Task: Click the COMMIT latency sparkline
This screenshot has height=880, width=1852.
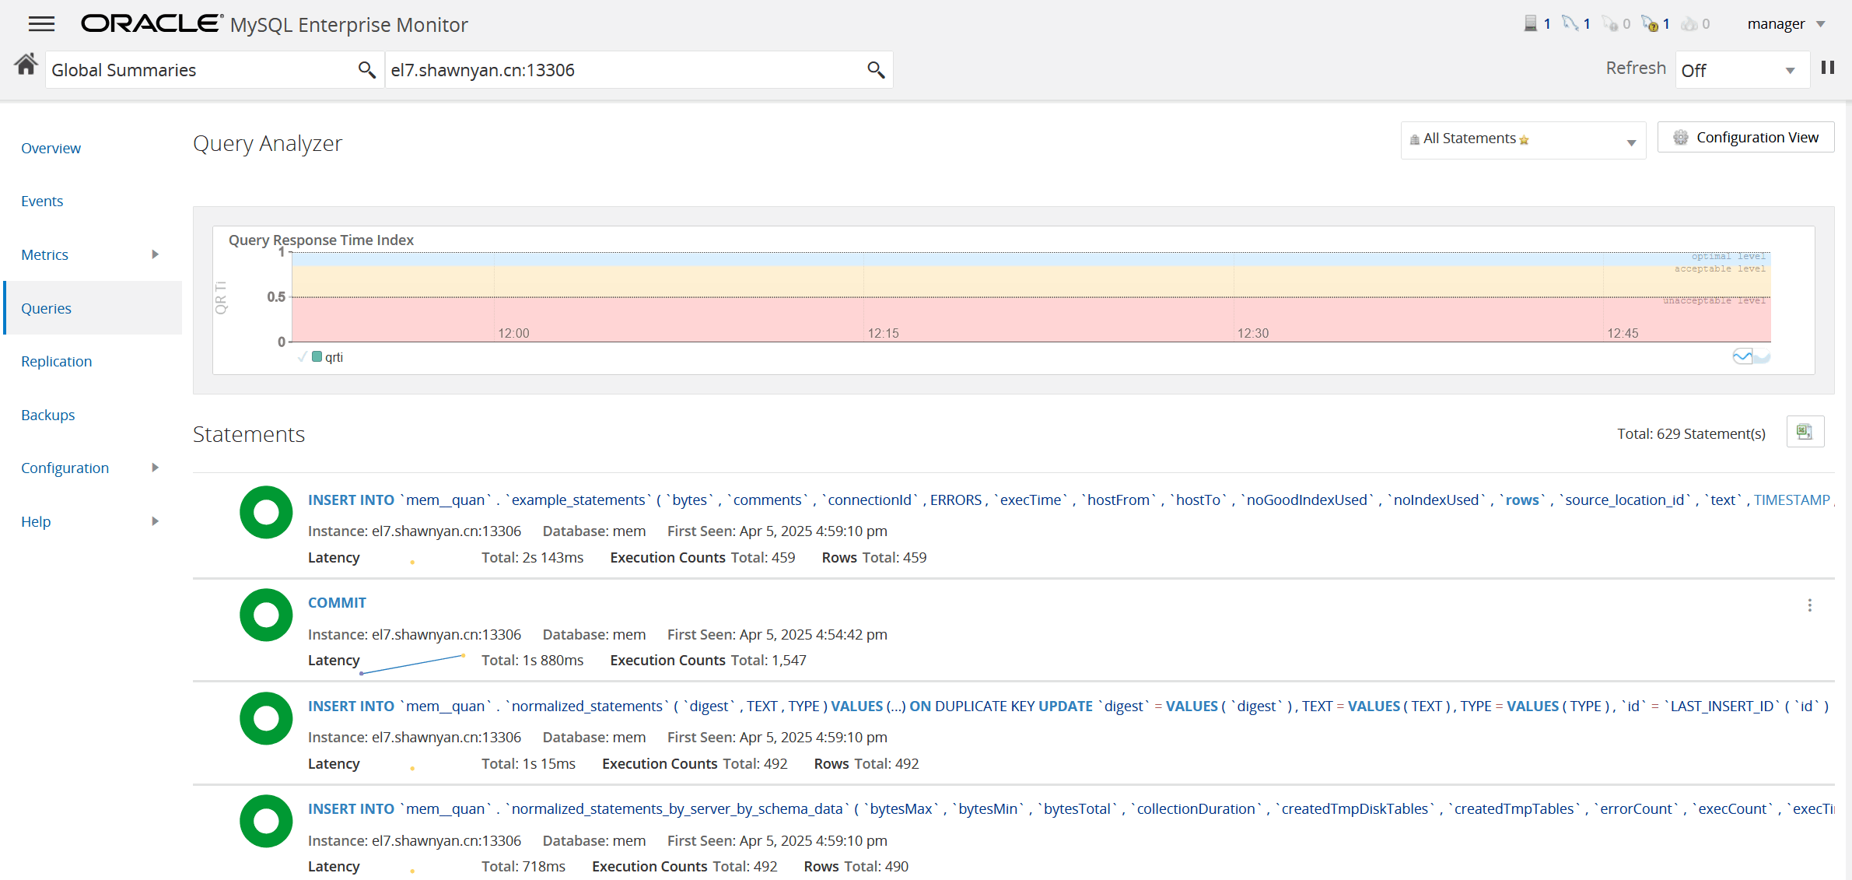Action: [x=412, y=664]
